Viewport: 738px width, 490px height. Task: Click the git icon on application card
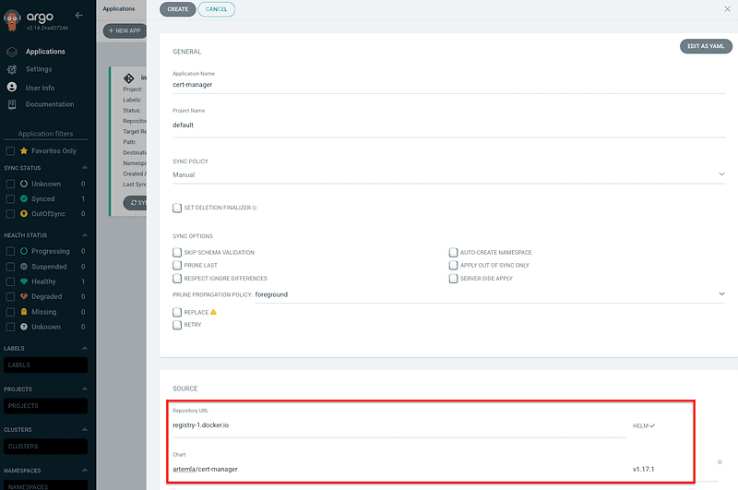pos(128,78)
